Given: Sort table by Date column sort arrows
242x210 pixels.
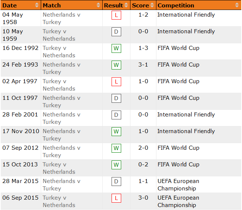Looking at the screenshot, I should (37, 5).
